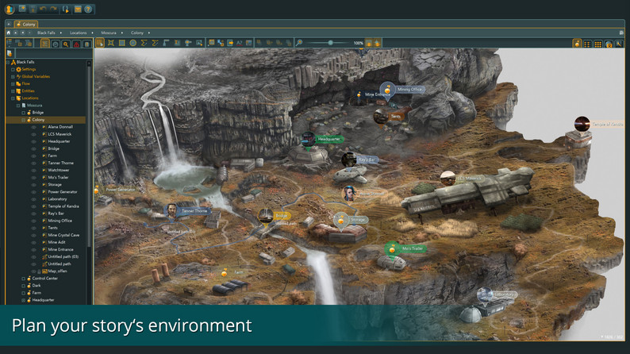Viewport: 630px width, 354px height.
Task: Click the Redo arrow in top toolbar
Action: 53,9
